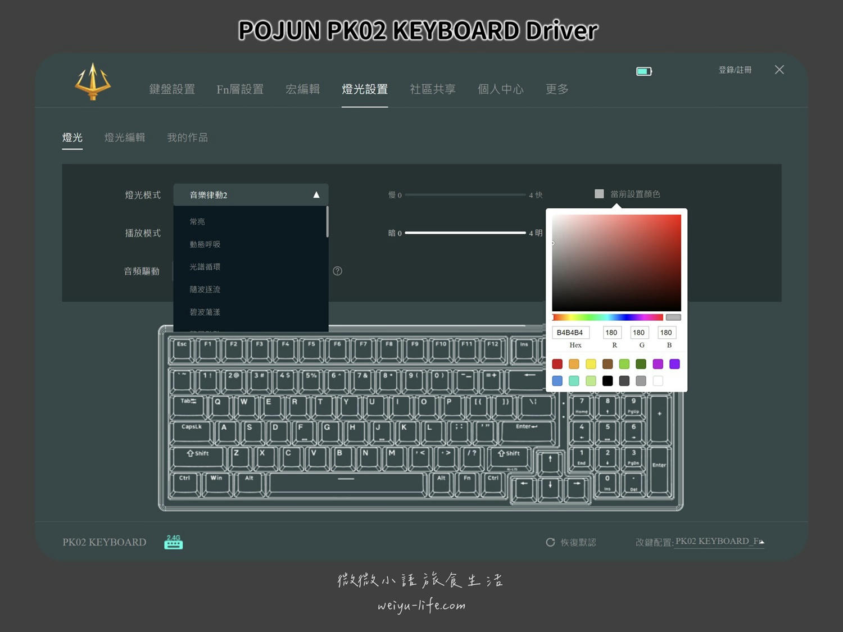Image resolution: width=843 pixels, height=632 pixels.
Task: Switch to the 燈光編輯 sub-tab
Action: [125, 138]
